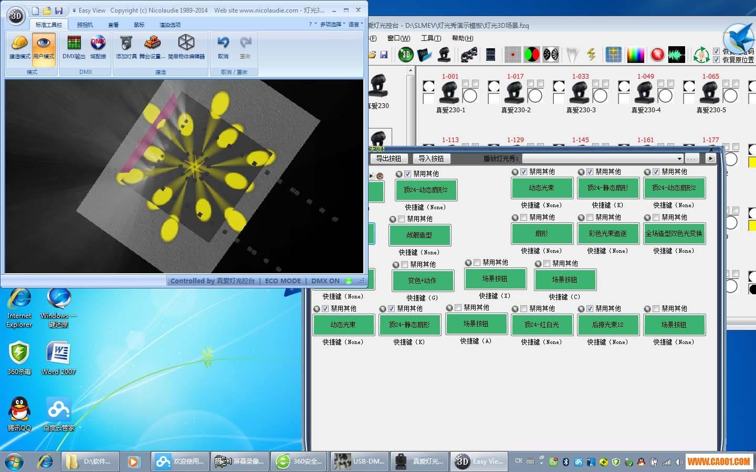Trigger the 后排光束12 scene button
Viewport: 756px width, 472px height.
click(x=608, y=325)
